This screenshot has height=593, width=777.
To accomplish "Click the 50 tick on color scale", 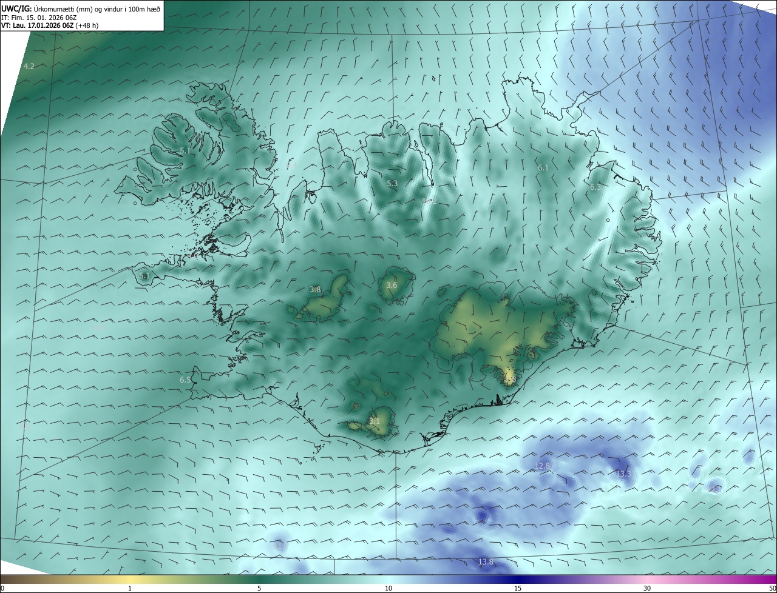I will 772,588.
